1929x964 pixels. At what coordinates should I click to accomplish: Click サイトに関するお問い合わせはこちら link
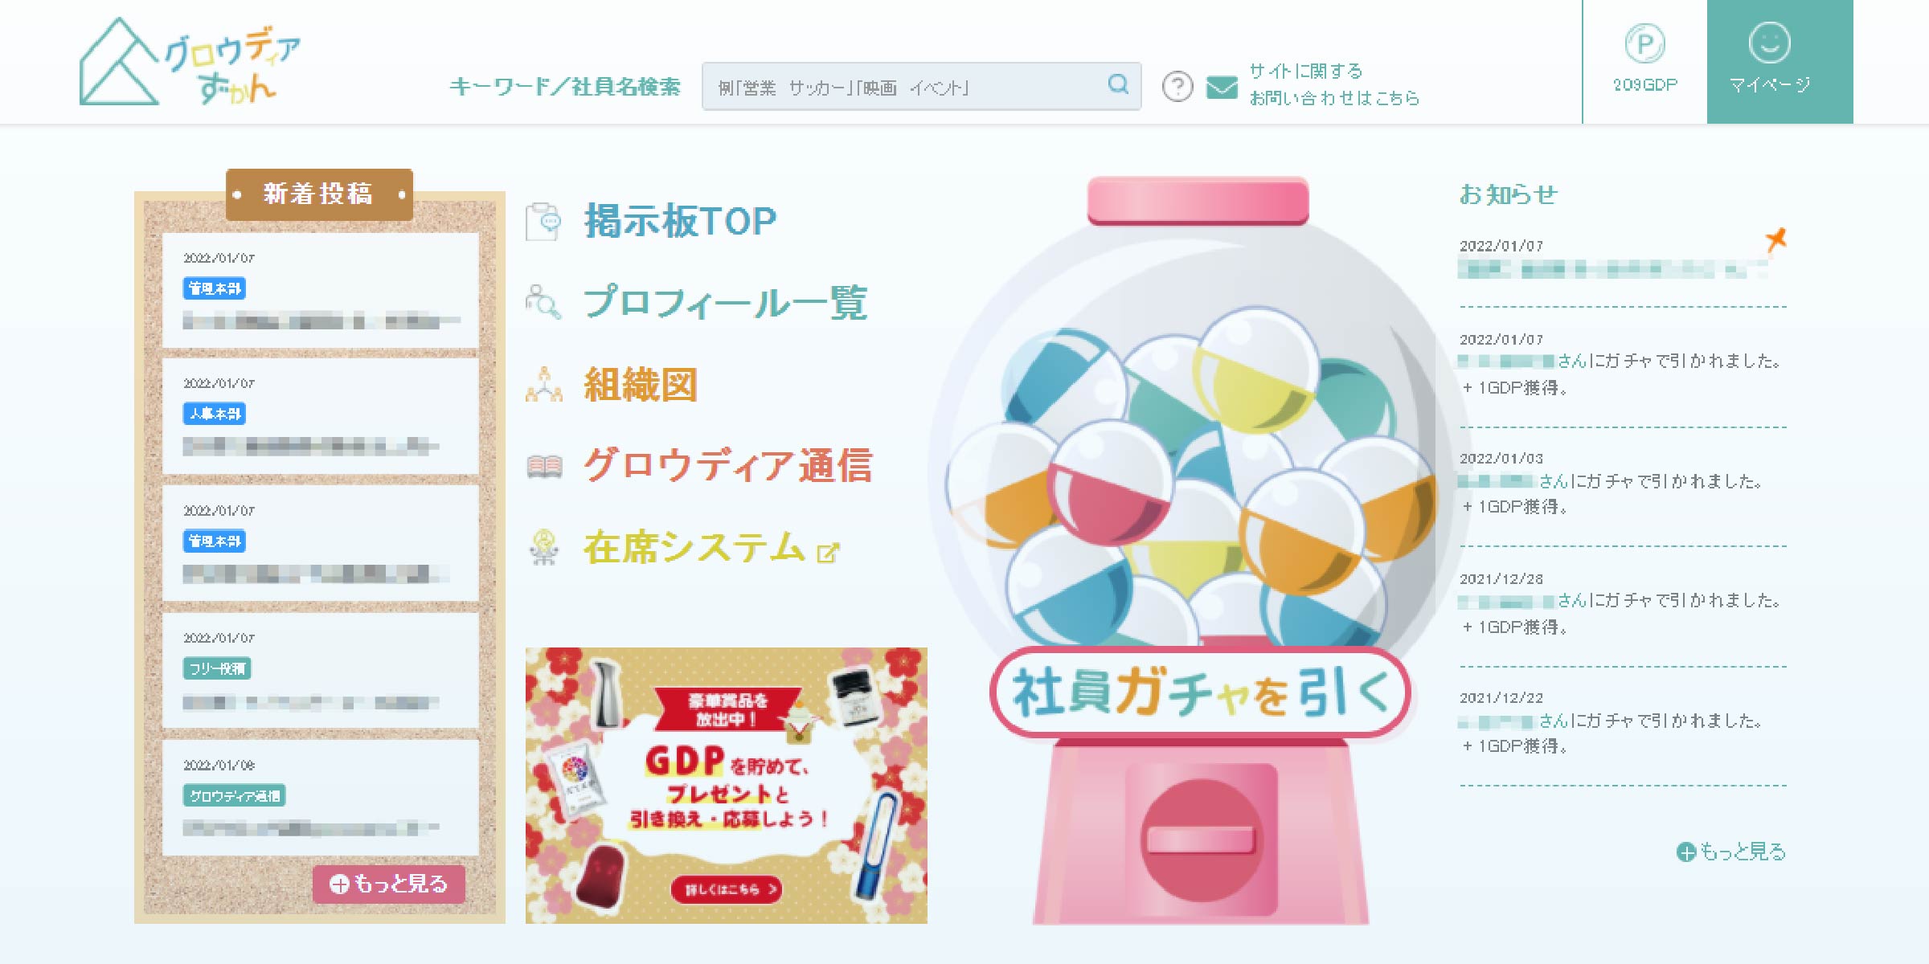click(x=1334, y=84)
